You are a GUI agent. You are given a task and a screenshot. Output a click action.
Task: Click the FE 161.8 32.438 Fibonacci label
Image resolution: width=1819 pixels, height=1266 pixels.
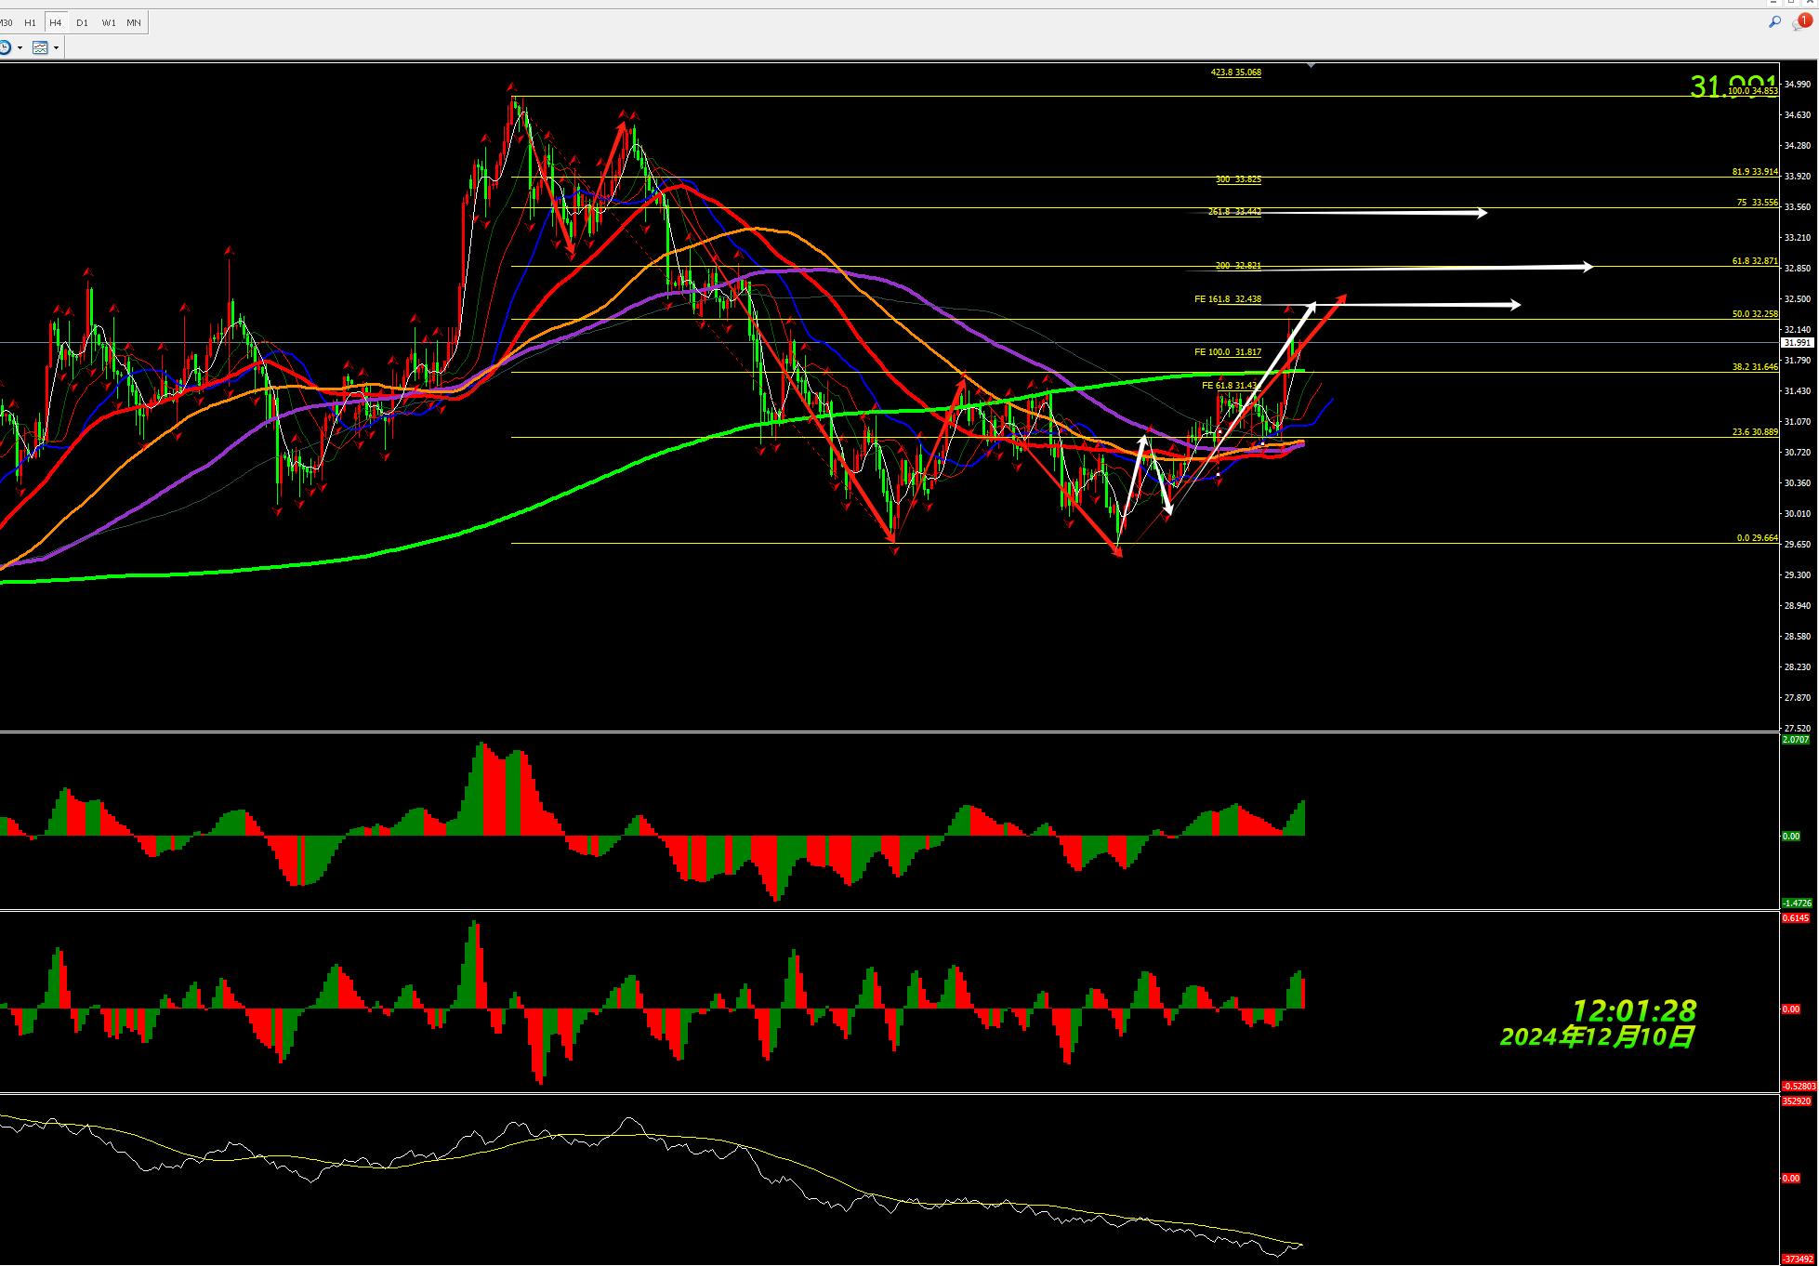point(1228,299)
